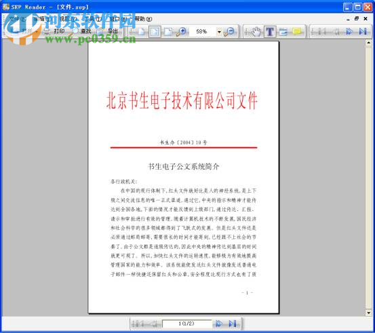Restore down the document child window

click(357, 19)
